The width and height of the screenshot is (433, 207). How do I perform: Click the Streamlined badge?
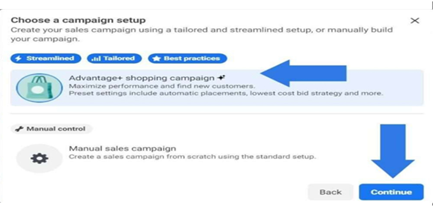(x=46, y=58)
